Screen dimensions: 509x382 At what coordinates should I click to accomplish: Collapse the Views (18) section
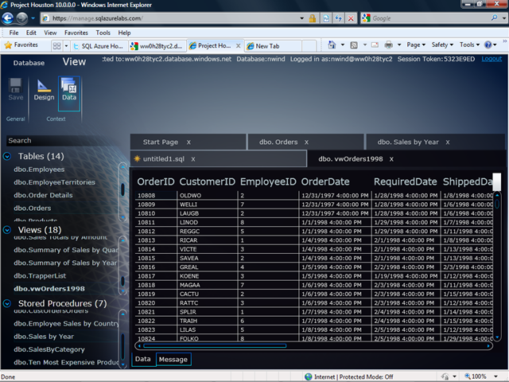pos(8,230)
